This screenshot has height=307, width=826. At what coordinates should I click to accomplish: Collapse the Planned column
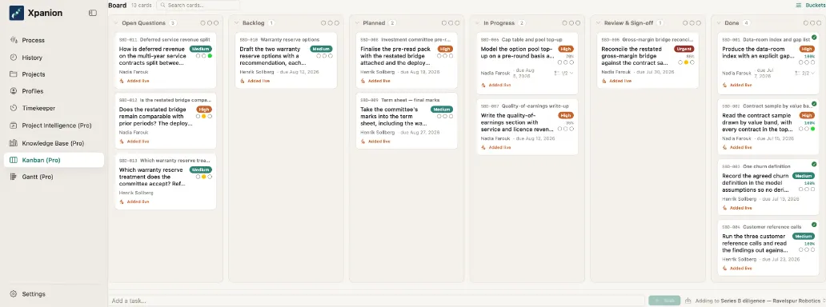pos(357,23)
